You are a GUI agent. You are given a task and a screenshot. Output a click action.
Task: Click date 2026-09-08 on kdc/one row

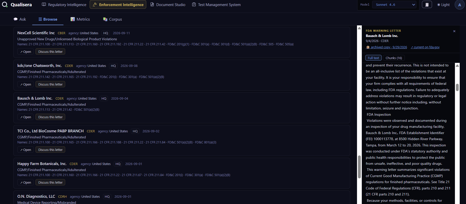(x=129, y=66)
